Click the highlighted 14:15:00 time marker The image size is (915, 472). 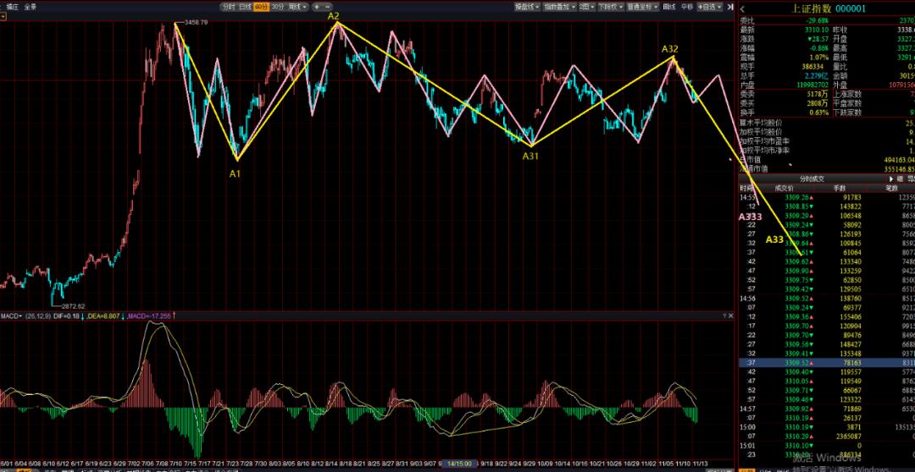461,464
